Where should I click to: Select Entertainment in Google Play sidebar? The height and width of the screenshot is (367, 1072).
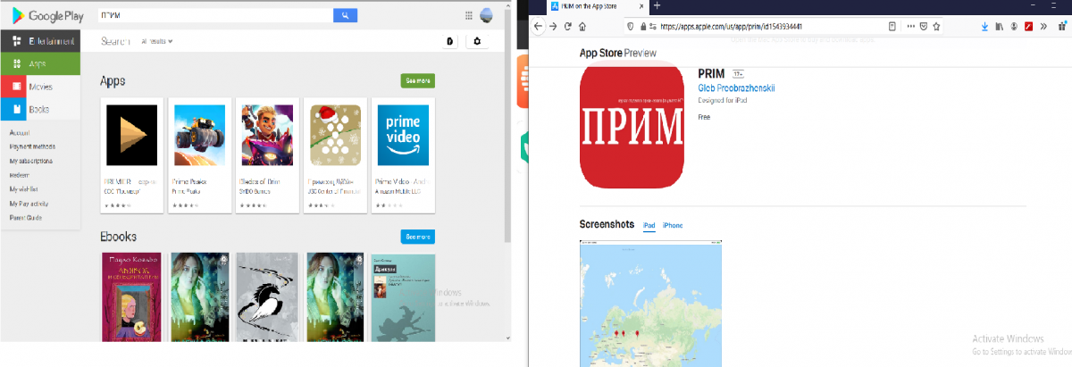[41, 41]
